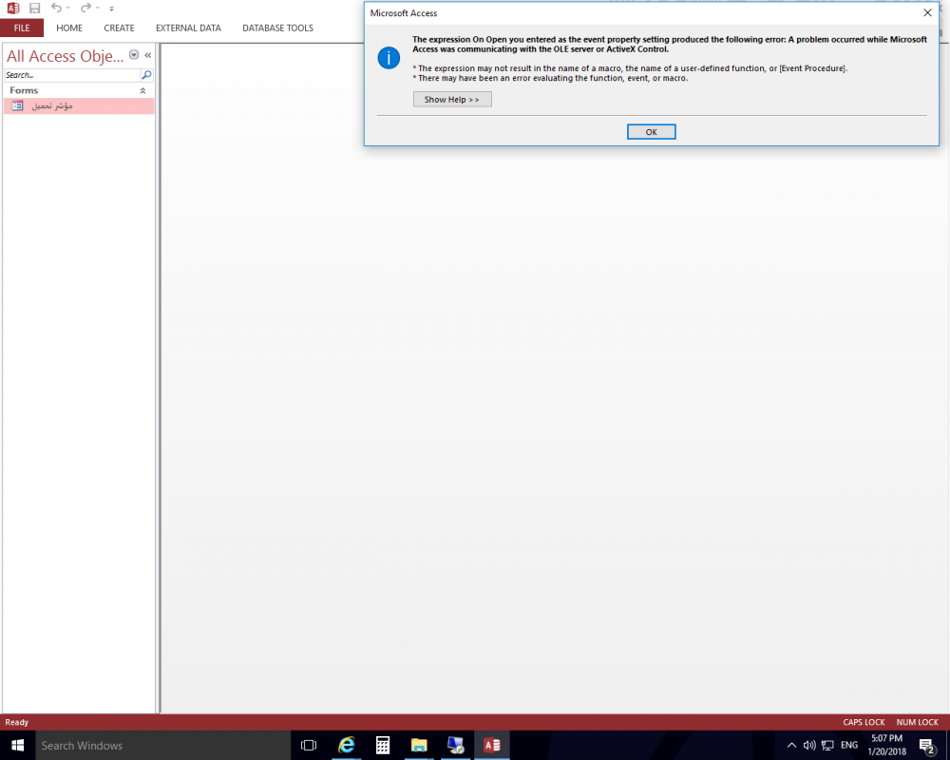This screenshot has height=760, width=950.
Task: Open the Action Center notifications icon
Action: (x=926, y=746)
